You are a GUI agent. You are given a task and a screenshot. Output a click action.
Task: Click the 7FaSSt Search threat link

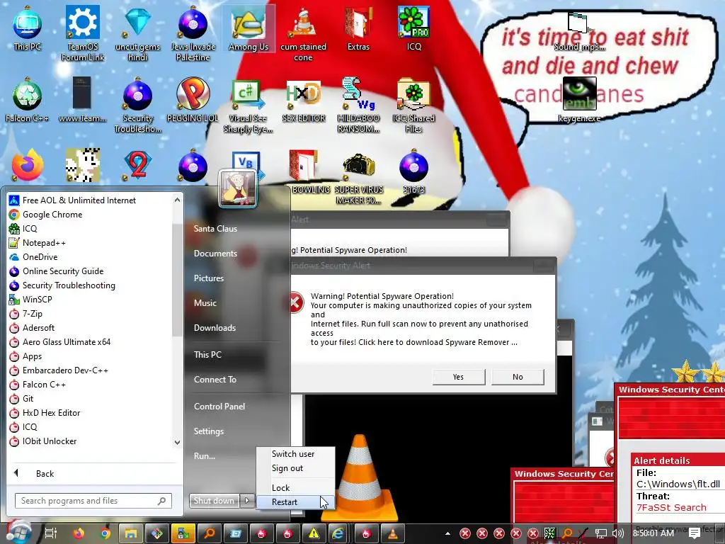pyautogui.click(x=671, y=507)
